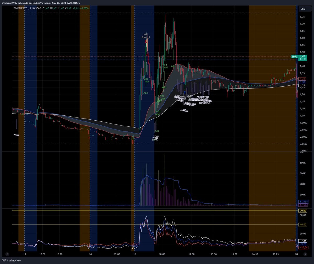Viewport: 314px width, 264px height.
Task: Click the white 1,27 moving average label
Action: coord(302,86)
